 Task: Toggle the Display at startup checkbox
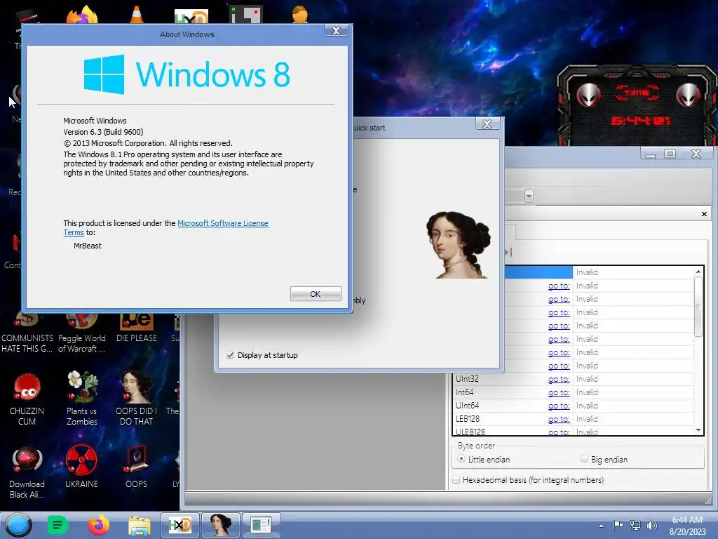[230, 355]
